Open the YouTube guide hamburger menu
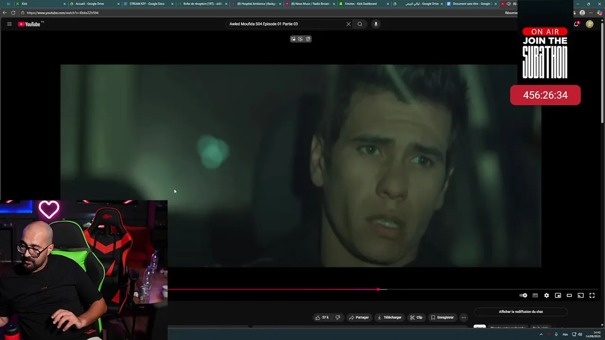Viewport: 605px width, 340px height. tap(9, 24)
